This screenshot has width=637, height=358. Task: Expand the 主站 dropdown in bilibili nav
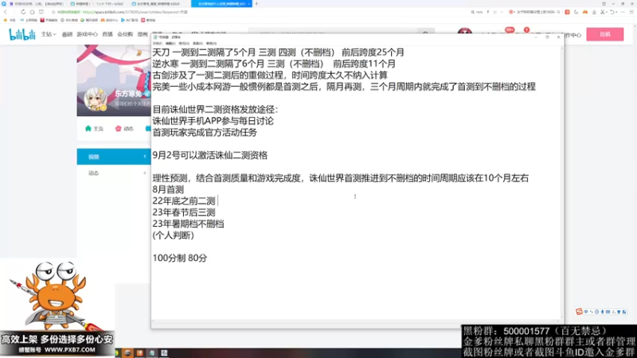click(49, 34)
